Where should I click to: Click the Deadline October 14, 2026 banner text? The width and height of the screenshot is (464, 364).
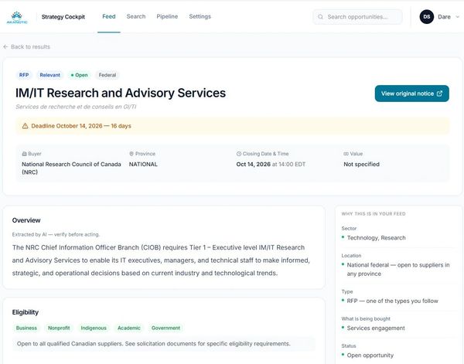(x=81, y=126)
